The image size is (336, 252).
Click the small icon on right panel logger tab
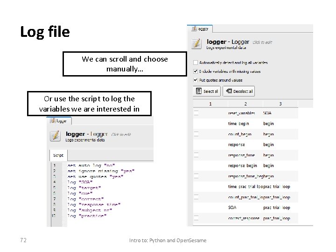194,28
